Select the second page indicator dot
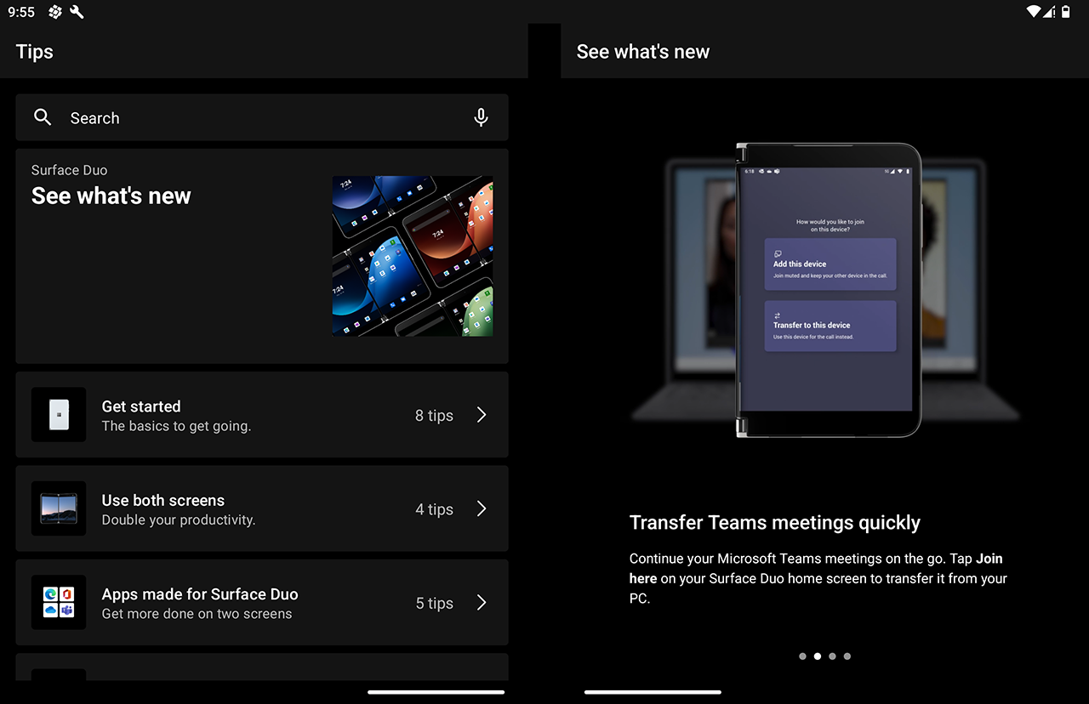Screen dimensions: 1089x704 coord(818,656)
